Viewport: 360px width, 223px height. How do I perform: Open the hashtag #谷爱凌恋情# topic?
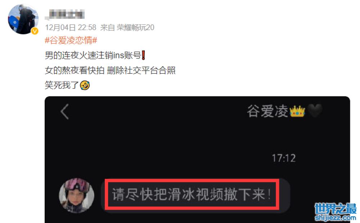click(x=71, y=40)
